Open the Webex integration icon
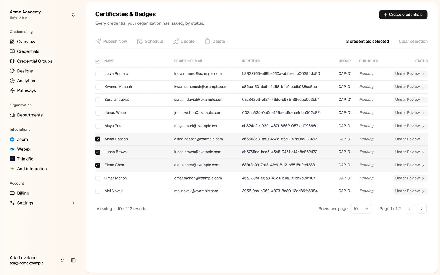This screenshot has height=275, width=440. pos(12,149)
